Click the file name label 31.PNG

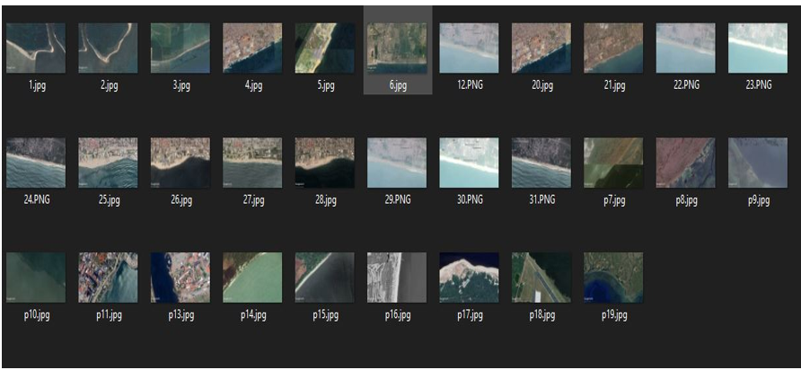tap(541, 200)
